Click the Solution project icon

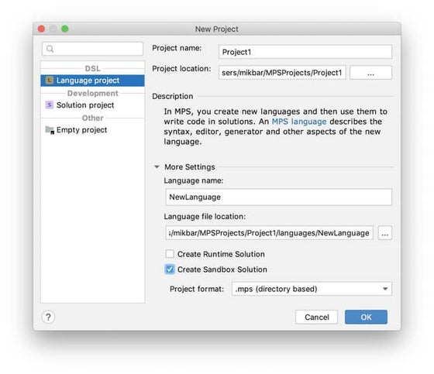(x=50, y=105)
